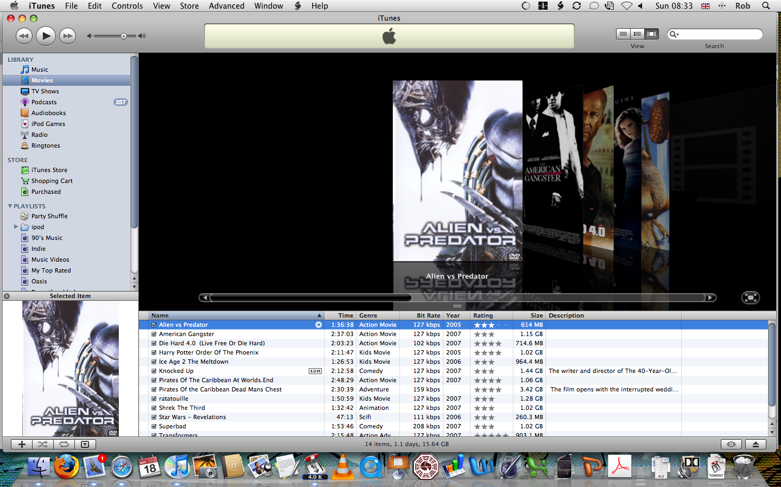Uncheck the Ice Age 2 checkbox
781x487 pixels.
154,362
